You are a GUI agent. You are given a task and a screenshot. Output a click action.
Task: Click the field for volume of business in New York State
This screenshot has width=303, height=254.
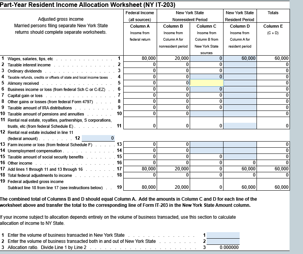223,235
